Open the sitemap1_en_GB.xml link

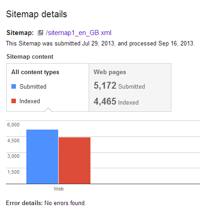(79, 33)
